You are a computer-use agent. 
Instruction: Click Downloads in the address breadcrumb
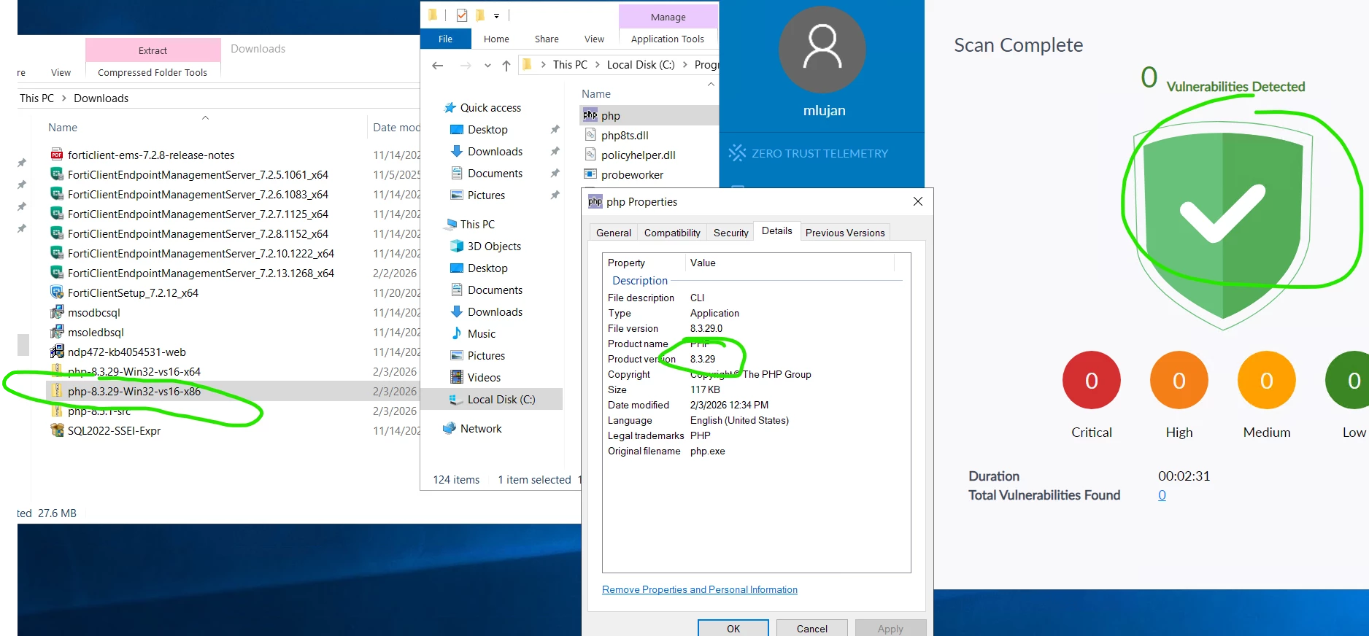click(x=101, y=98)
